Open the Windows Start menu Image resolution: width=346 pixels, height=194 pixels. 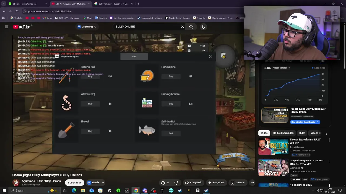4,190
